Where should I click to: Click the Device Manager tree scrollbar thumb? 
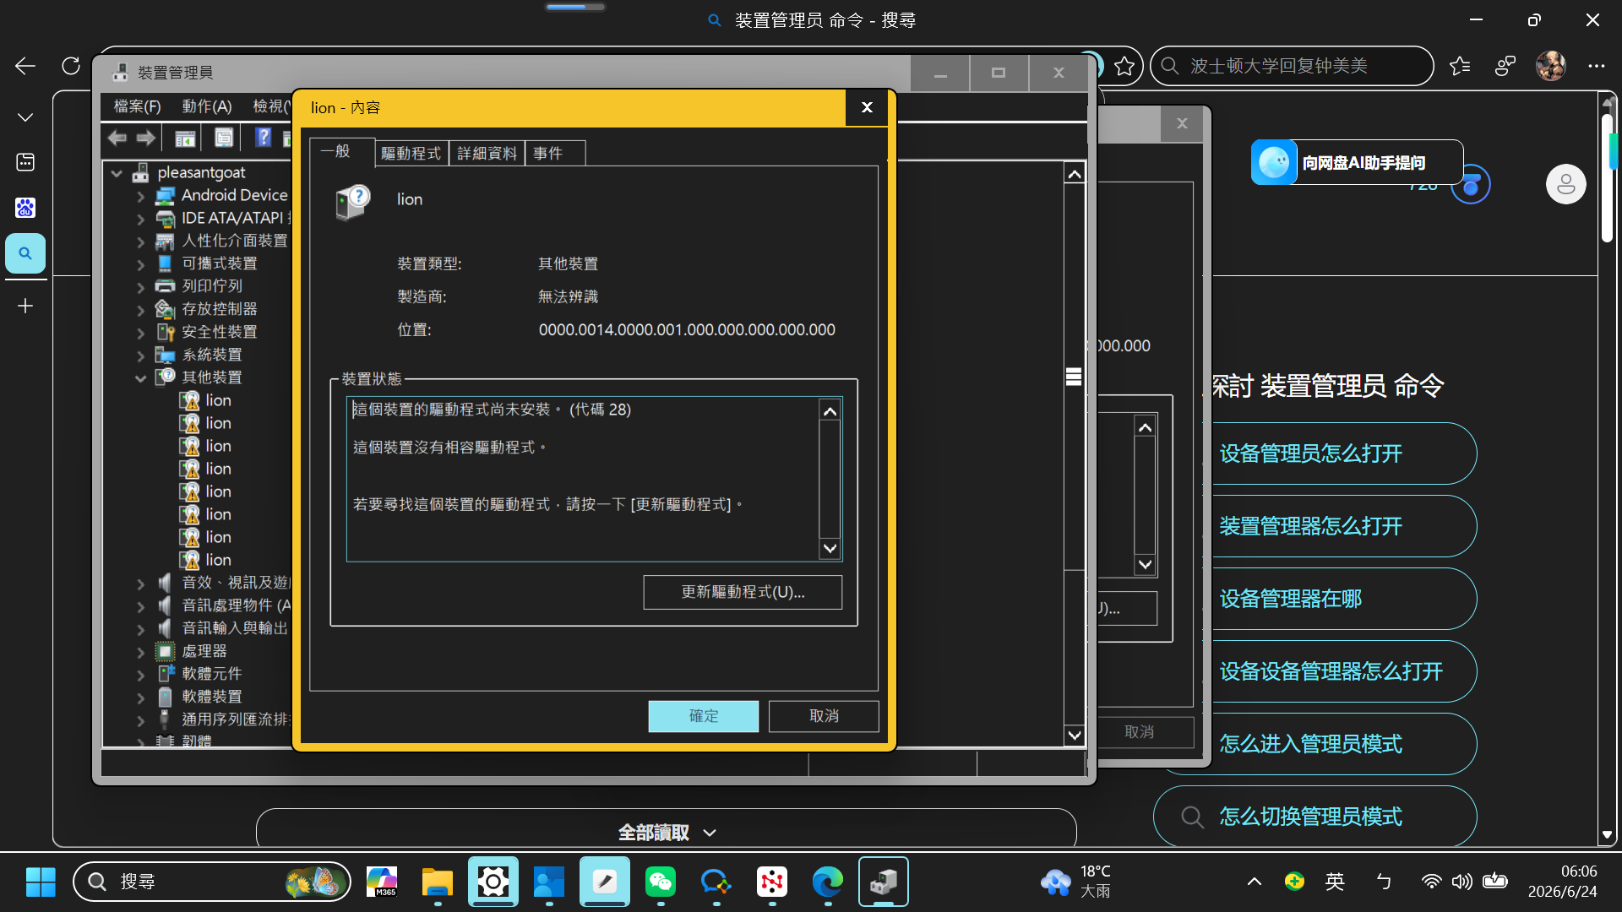click(1074, 377)
